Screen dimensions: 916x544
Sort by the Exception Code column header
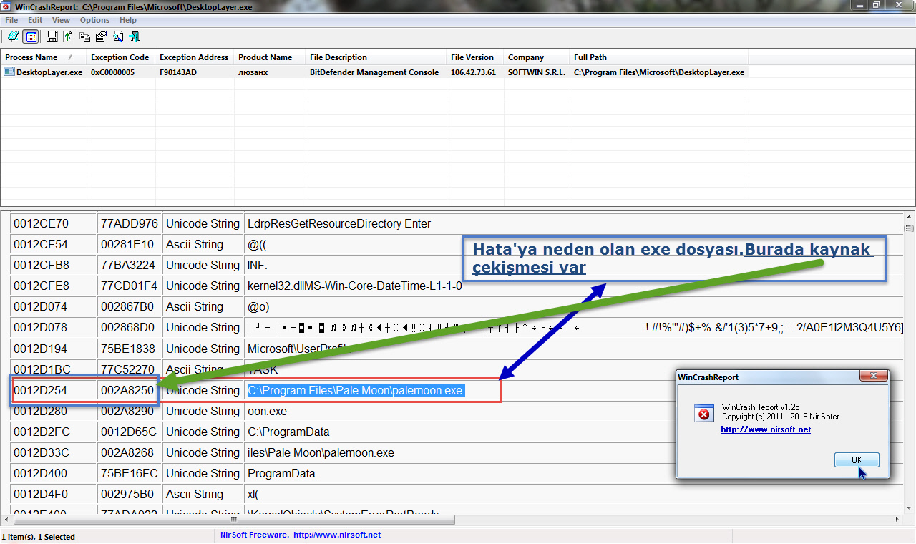click(x=120, y=57)
